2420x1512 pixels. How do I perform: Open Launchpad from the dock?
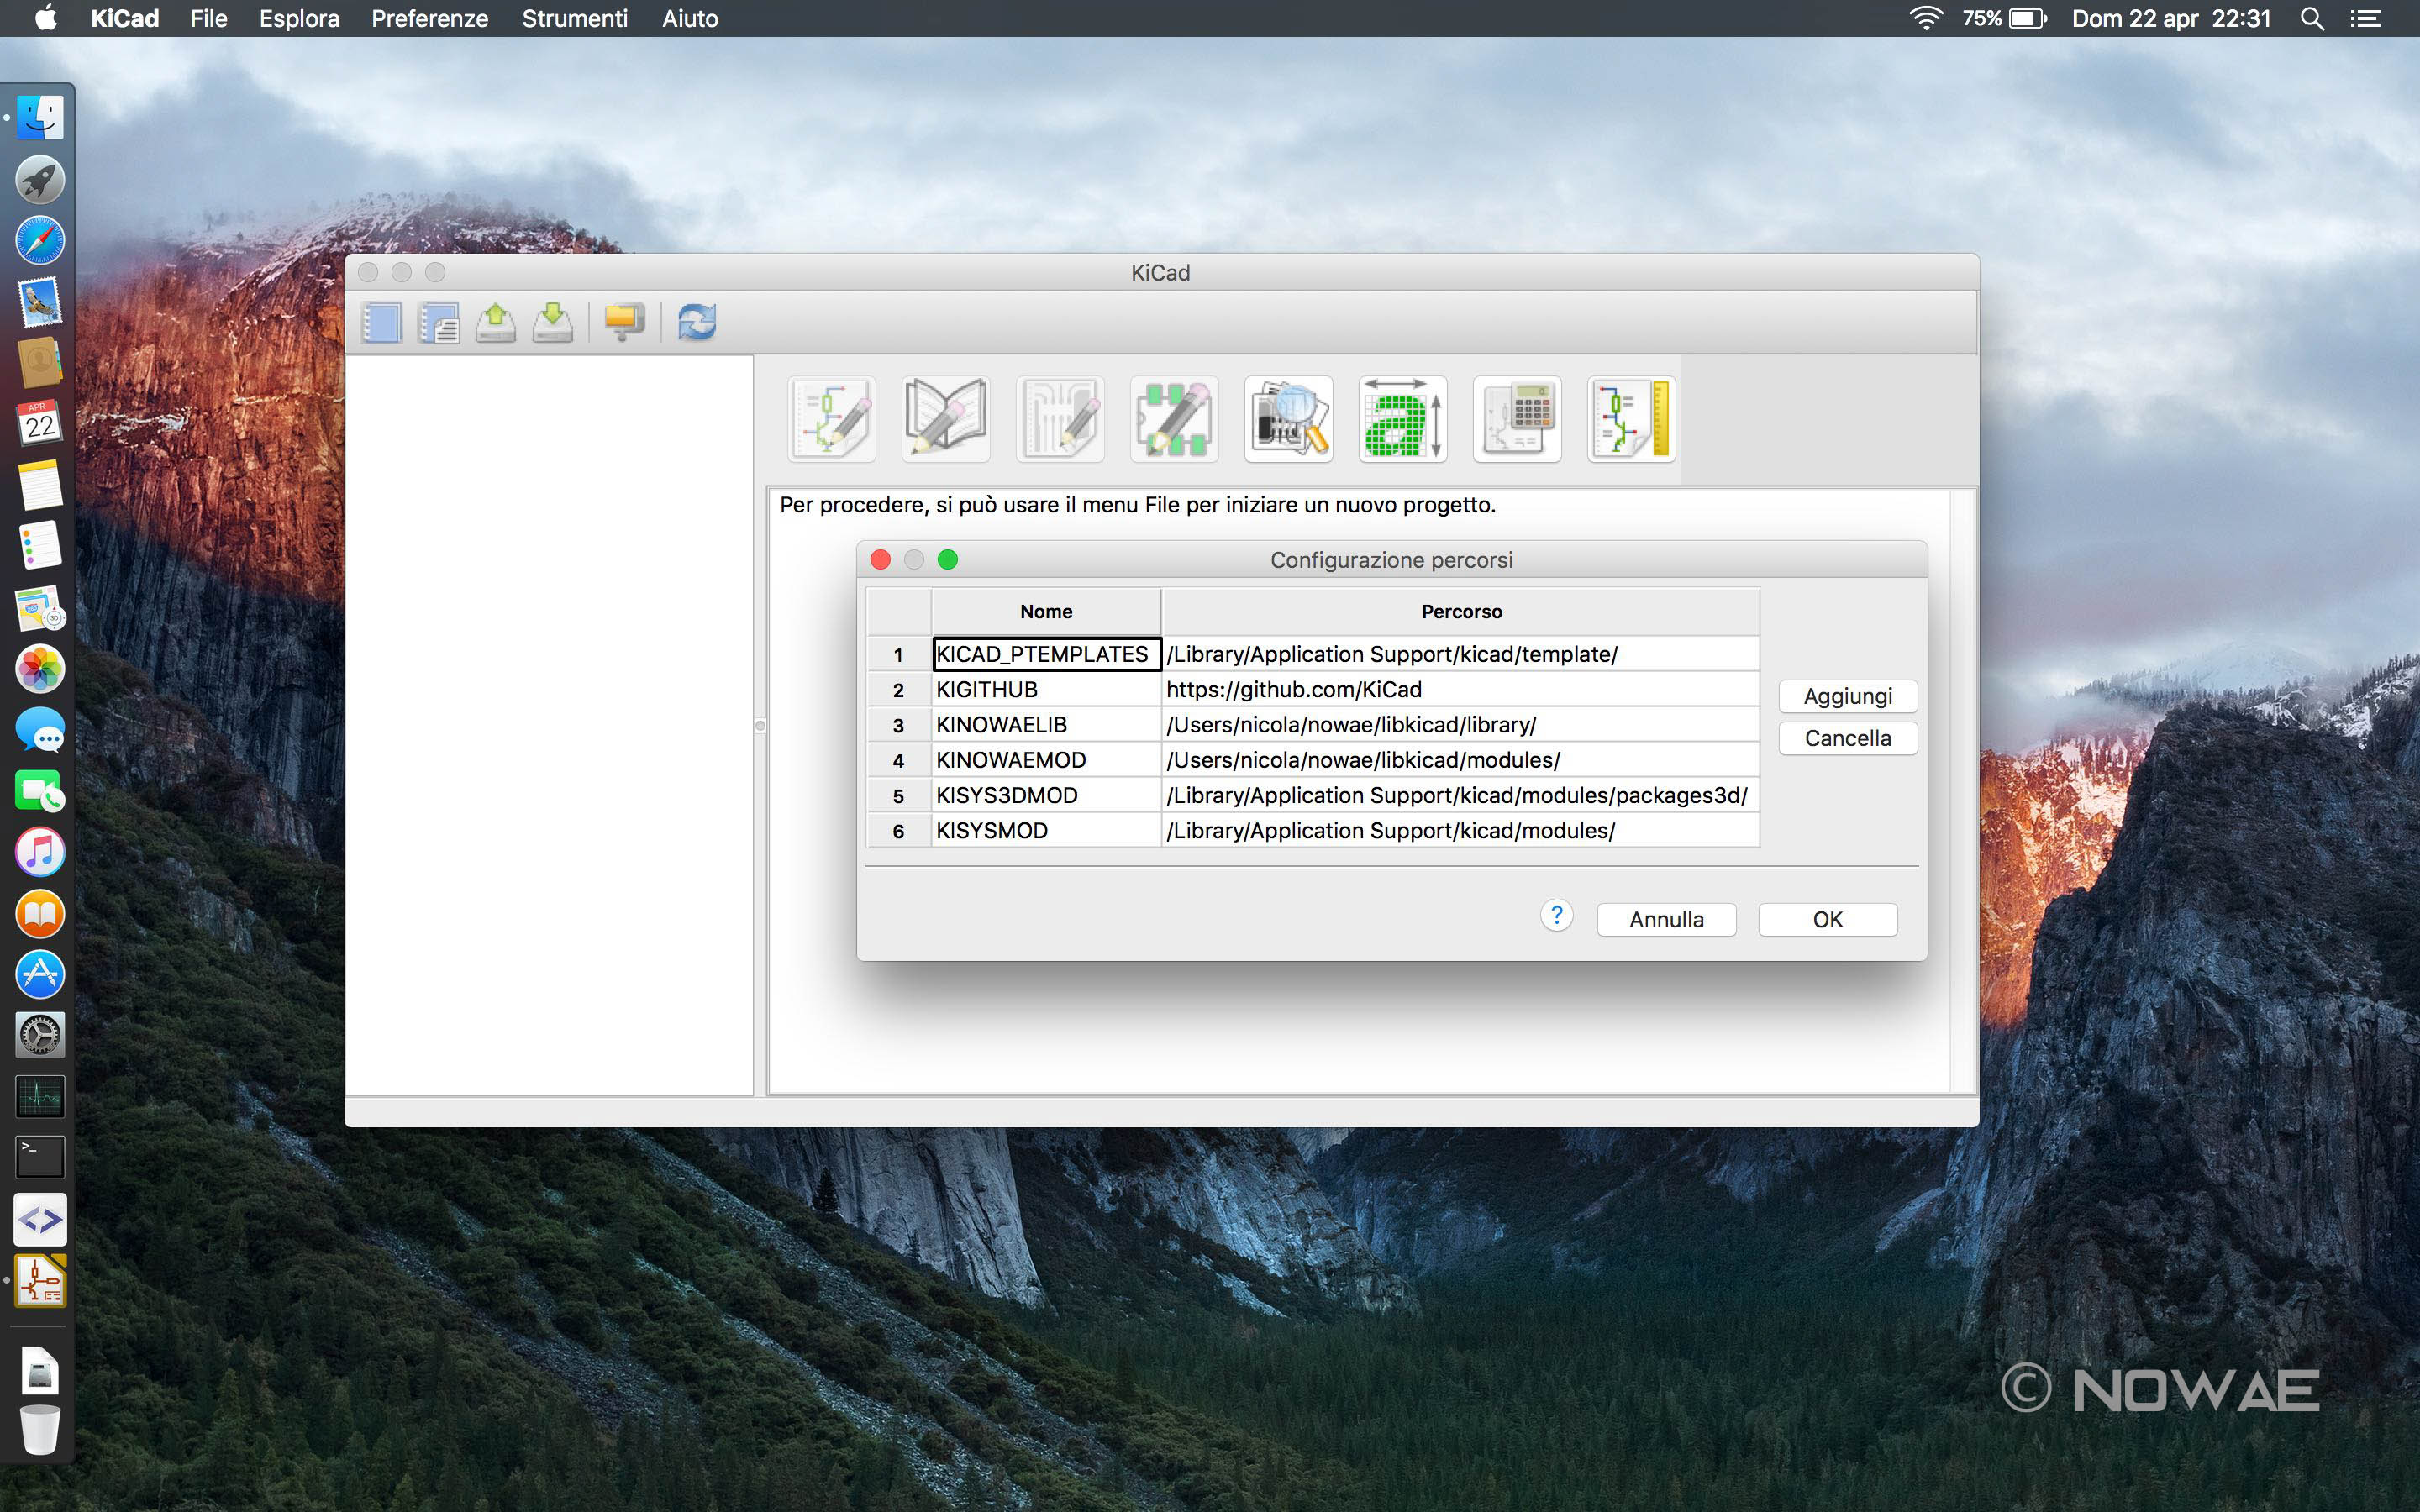(x=40, y=180)
